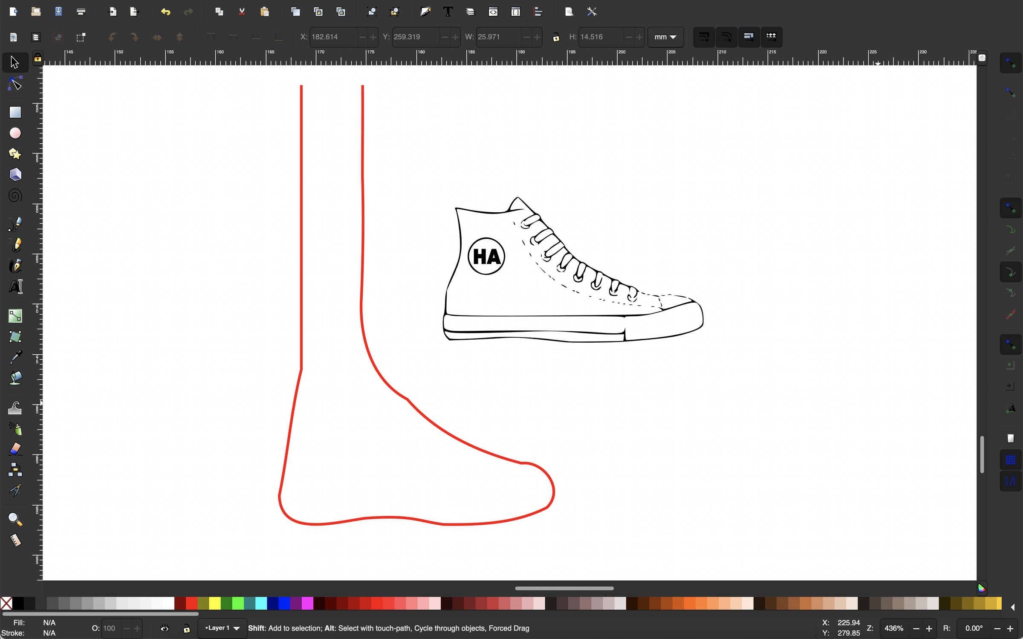Toggle snapping at the top of the snap bar
This screenshot has height=639, width=1023.
click(x=1011, y=63)
